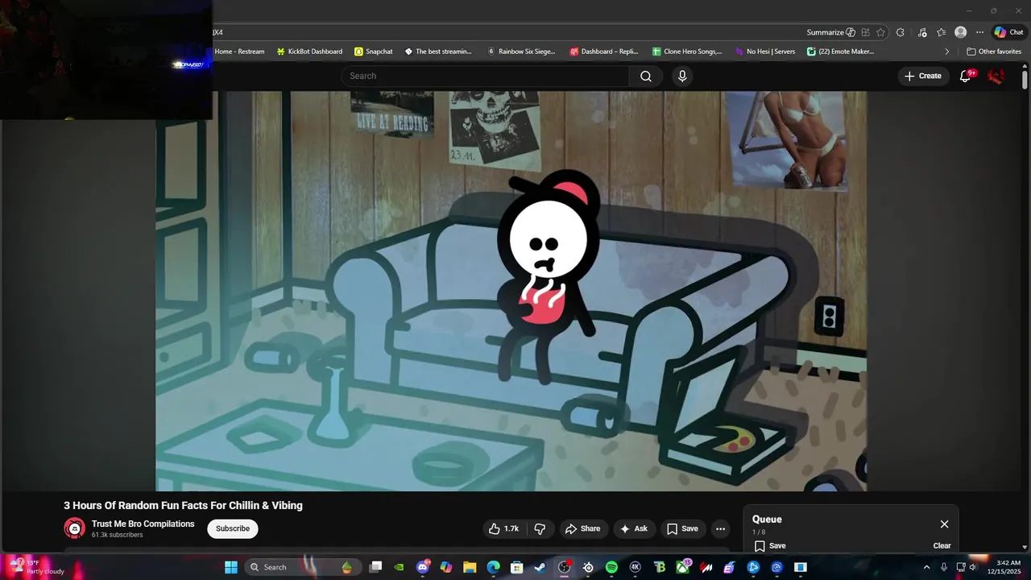Image resolution: width=1031 pixels, height=580 pixels.
Task: Open the weather widget showing Partly cloudy
Action: [x=36, y=567]
